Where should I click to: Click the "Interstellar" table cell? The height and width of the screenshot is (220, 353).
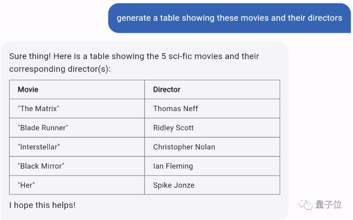point(39,147)
